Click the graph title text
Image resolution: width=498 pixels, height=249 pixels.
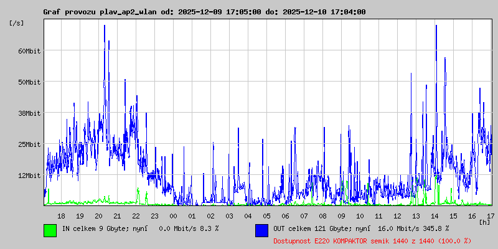click(x=204, y=12)
